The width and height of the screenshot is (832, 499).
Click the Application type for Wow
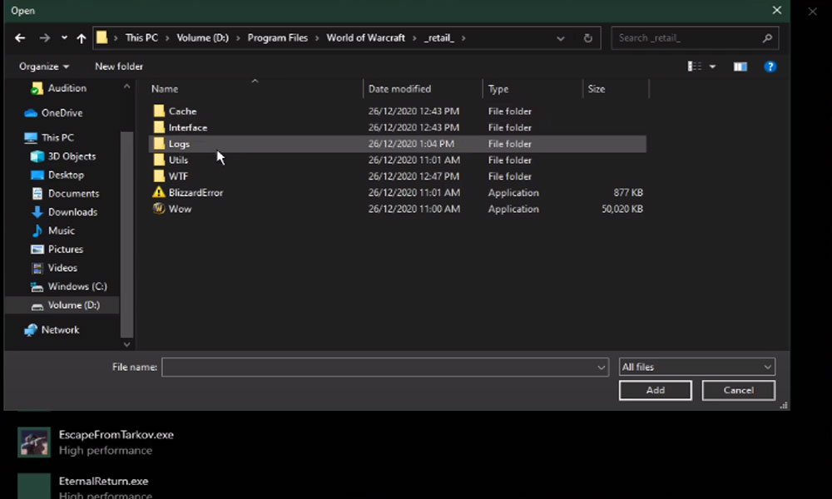click(x=513, y=209)
